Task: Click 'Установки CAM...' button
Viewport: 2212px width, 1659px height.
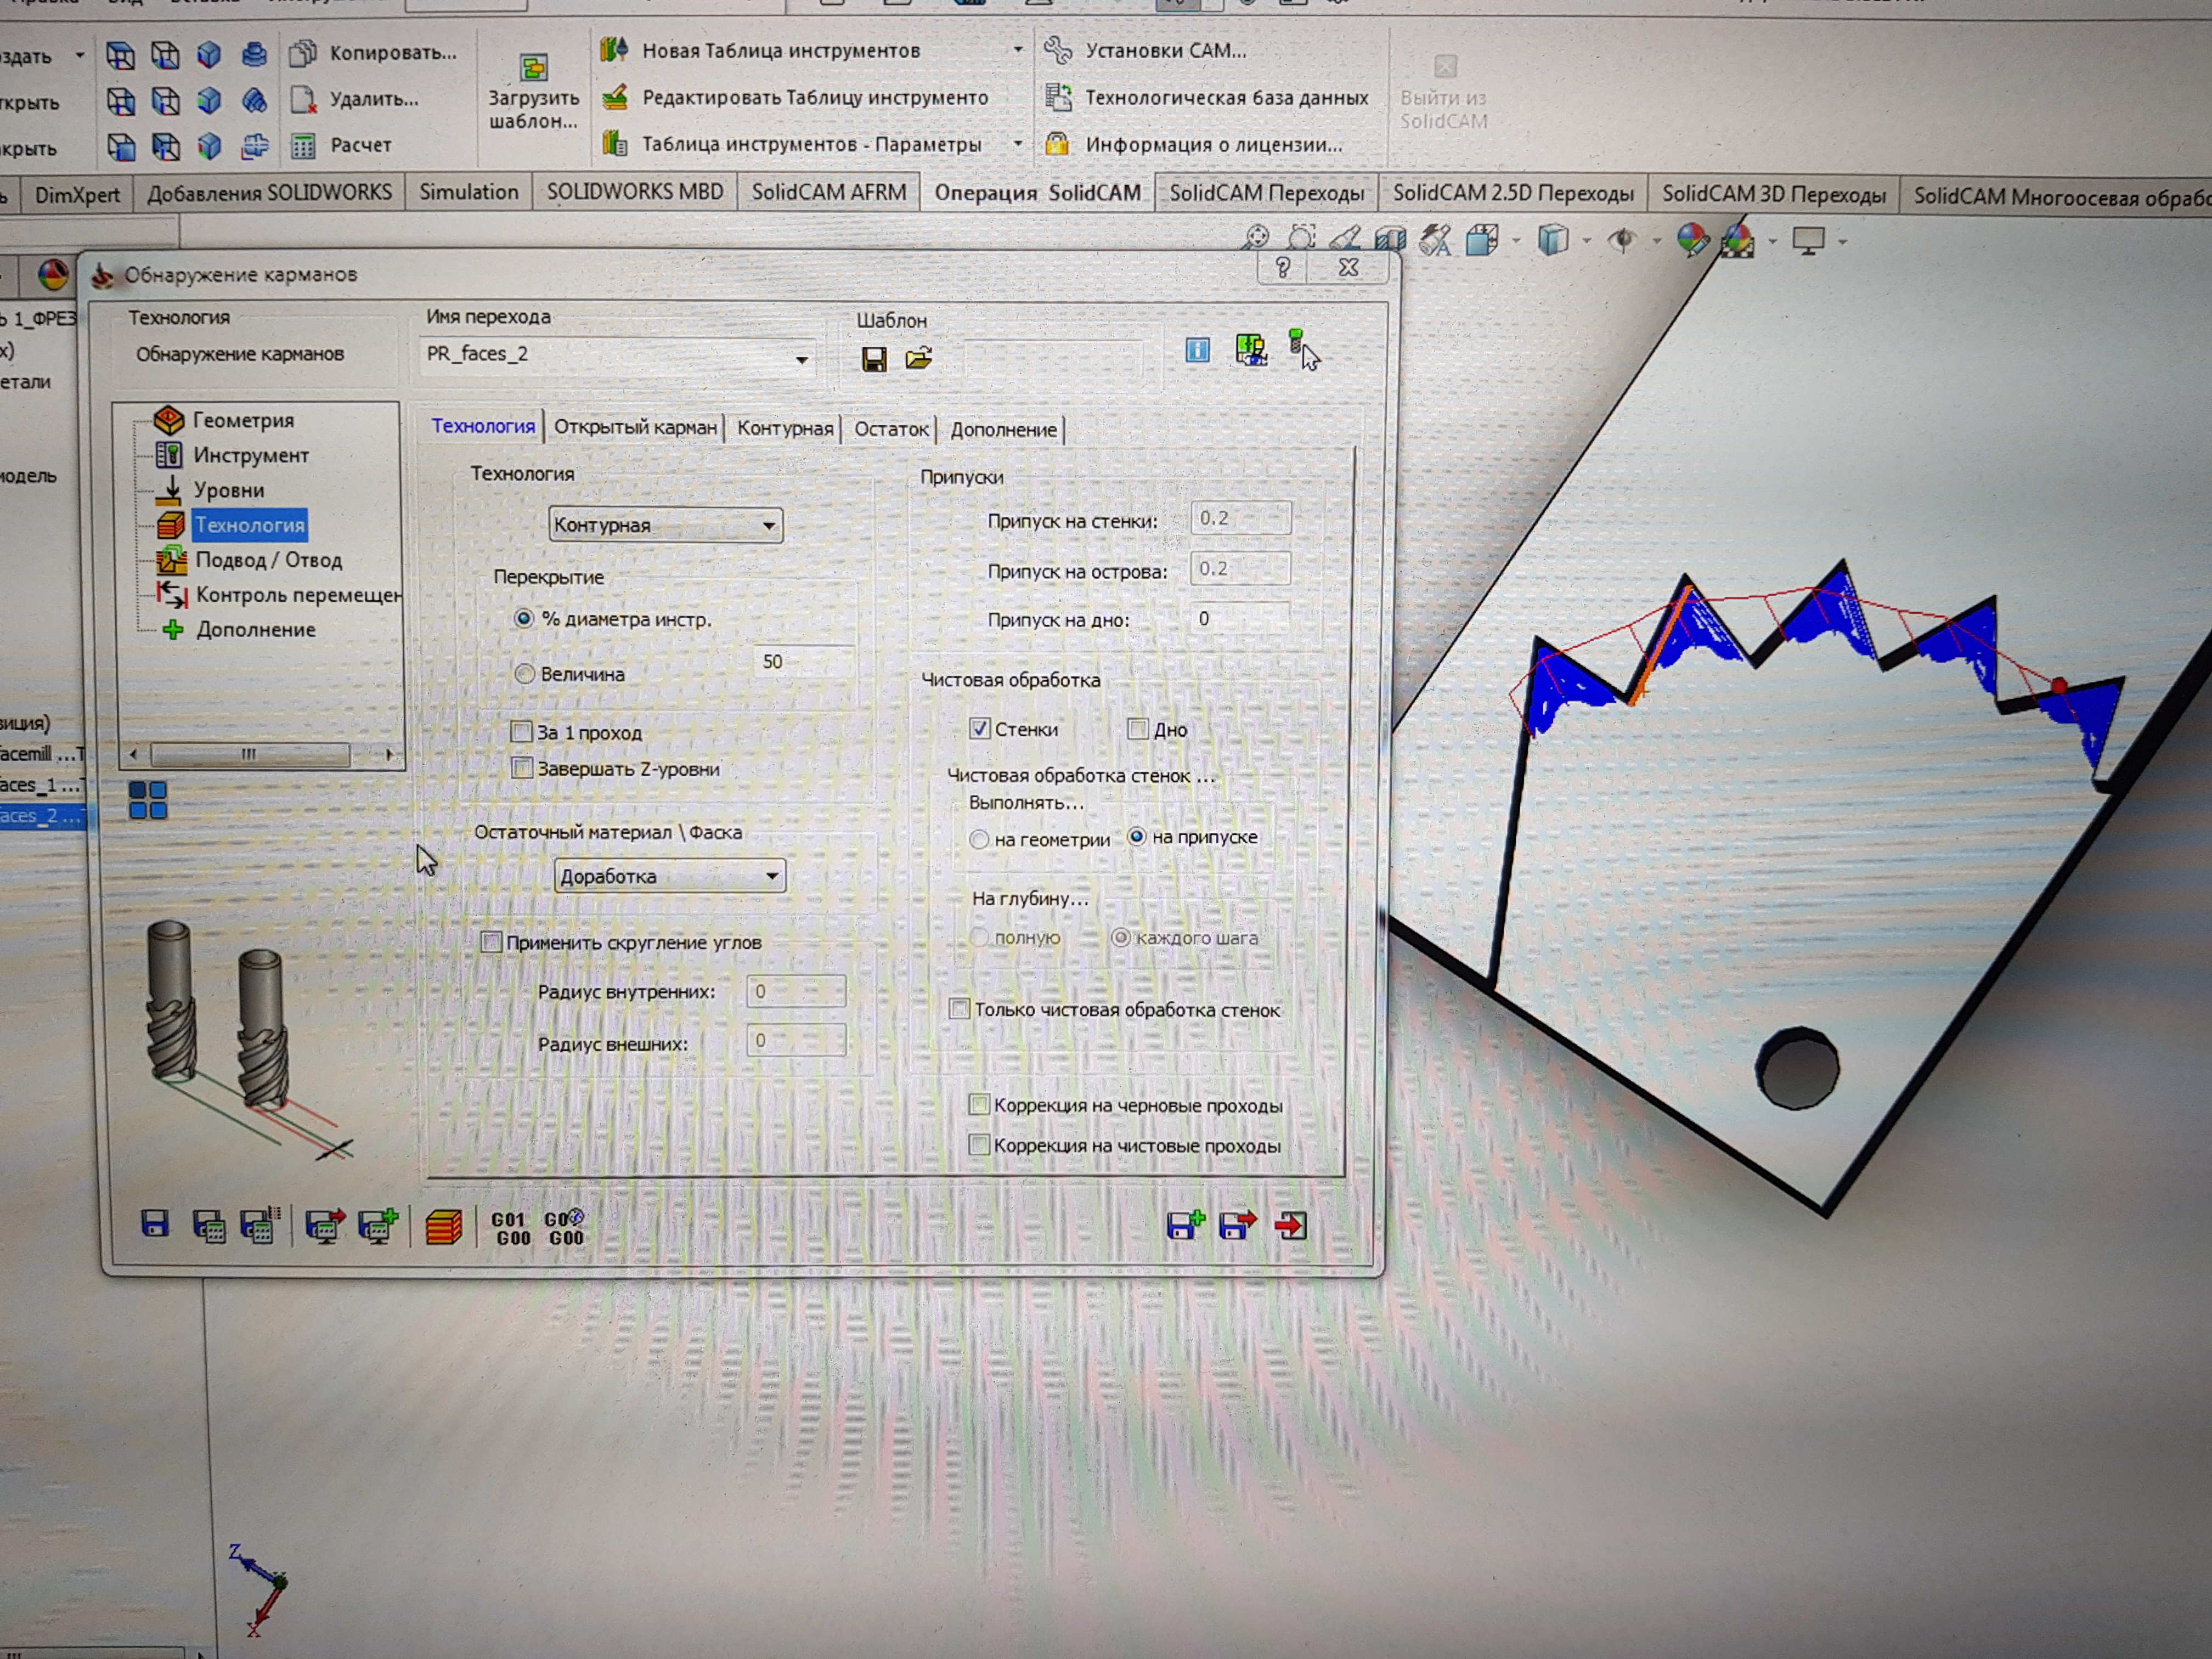Action: pyautogui.click(x=1165, y=50)
